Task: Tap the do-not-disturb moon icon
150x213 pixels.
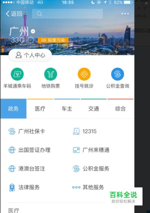Action: [93, 2]
